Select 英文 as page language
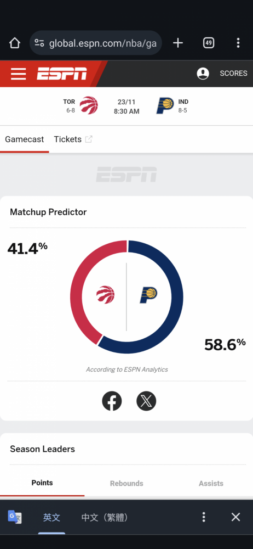Screen dimensions: 253x549 (x=51, y=518)
